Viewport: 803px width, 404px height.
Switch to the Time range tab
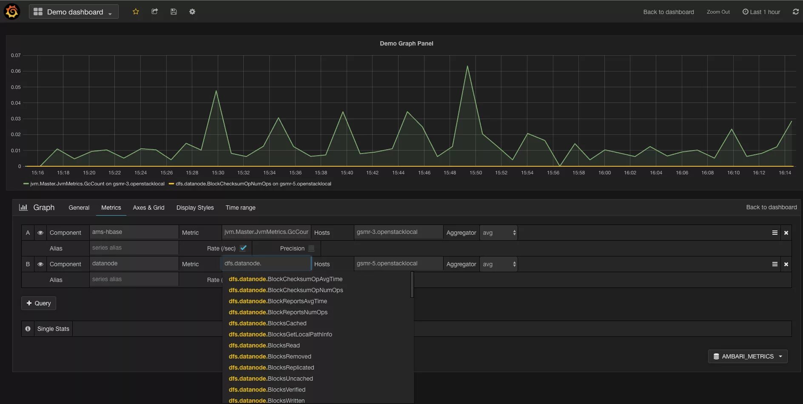click(x=241, y=208)
